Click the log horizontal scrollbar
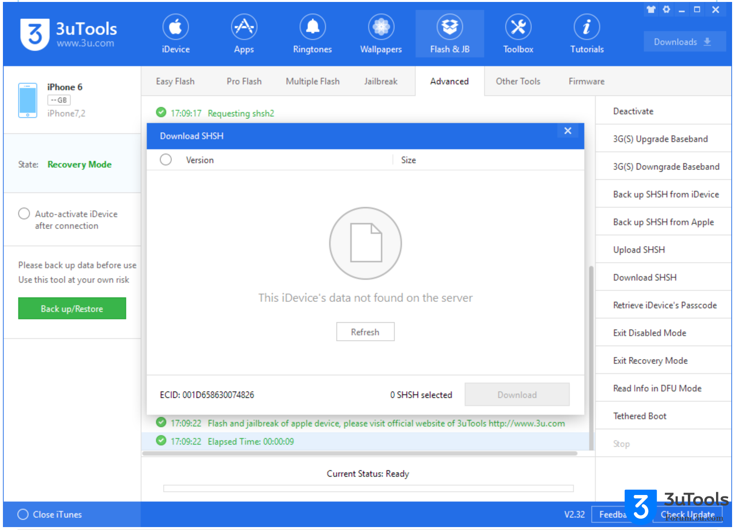The width and height of the screenshot is (735, 530). pos(360,453)
